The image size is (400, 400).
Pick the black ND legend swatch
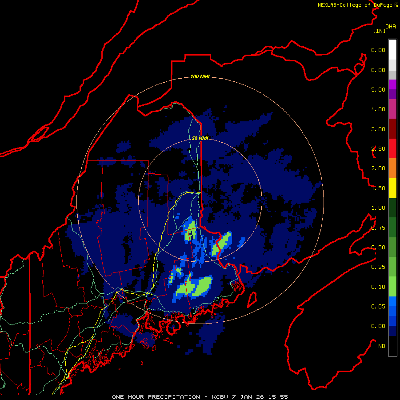[392, 346]
